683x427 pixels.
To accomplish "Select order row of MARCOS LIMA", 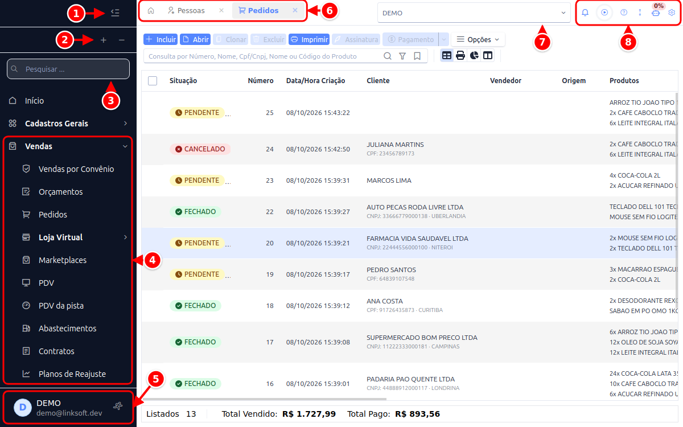I will pos(410,180).
